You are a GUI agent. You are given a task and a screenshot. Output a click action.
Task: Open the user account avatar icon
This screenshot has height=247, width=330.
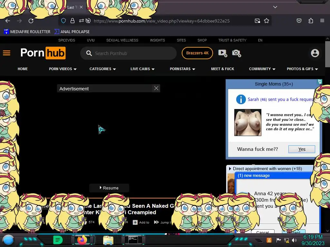pyautogui.click(x=315, y=53)
